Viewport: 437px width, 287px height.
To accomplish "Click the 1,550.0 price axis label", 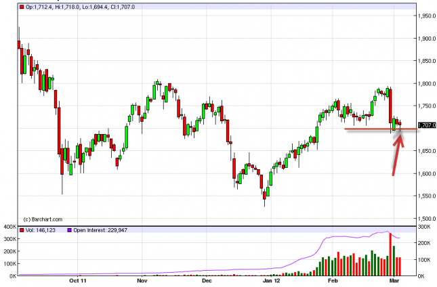I will pos(427,196).
